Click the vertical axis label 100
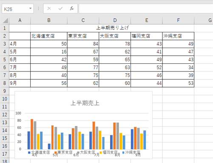Viewport: 213px width, 163px height. click(18, 113)
